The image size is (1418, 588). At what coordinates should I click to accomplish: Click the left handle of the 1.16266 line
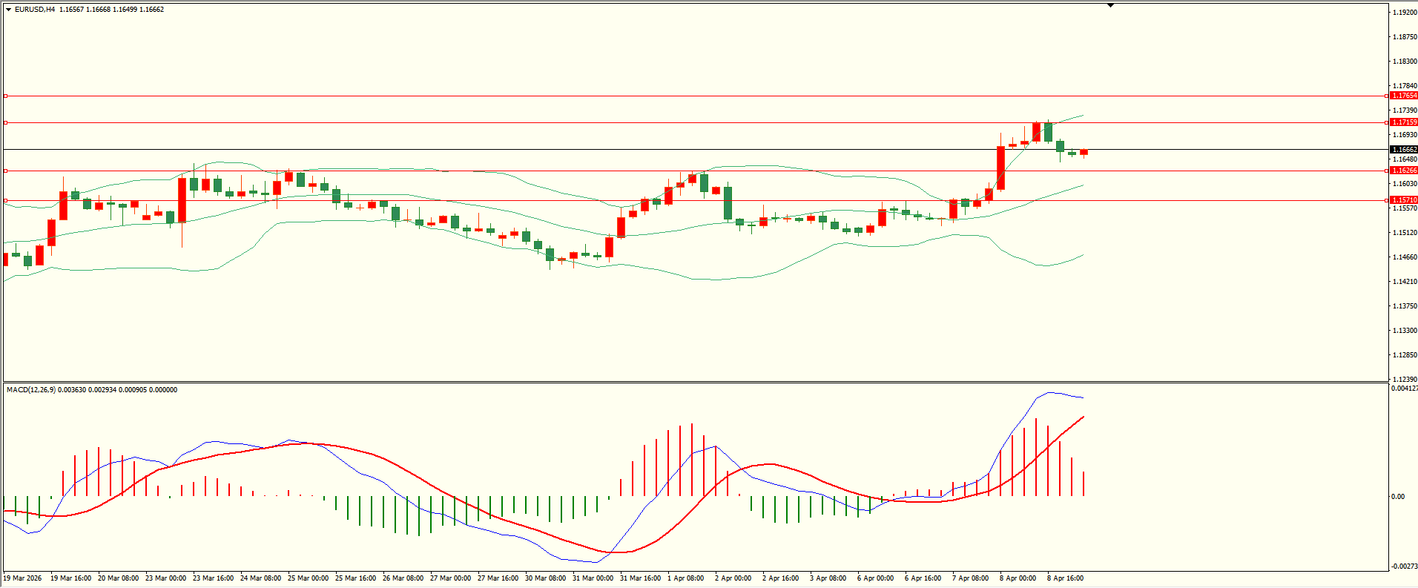click(x=6, y=171)
